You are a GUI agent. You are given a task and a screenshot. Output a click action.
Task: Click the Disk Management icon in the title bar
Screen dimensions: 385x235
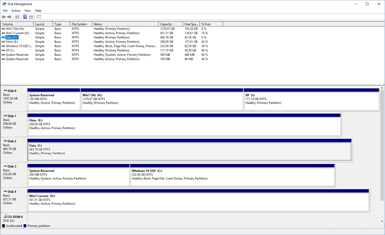pos(4,4)
